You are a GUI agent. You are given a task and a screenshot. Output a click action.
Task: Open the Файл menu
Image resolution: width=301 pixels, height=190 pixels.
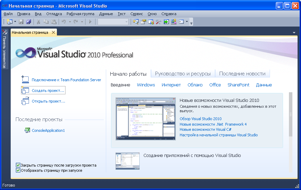(x=8, y=14)
